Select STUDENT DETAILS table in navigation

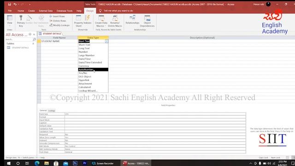pyautogui.click(x=20, y=47)
